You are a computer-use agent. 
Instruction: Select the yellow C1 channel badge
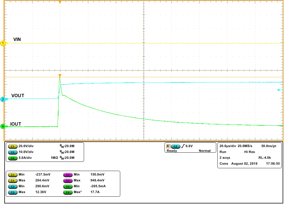(13, 146)
